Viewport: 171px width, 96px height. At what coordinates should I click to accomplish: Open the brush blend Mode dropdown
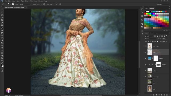click(25, 4)
